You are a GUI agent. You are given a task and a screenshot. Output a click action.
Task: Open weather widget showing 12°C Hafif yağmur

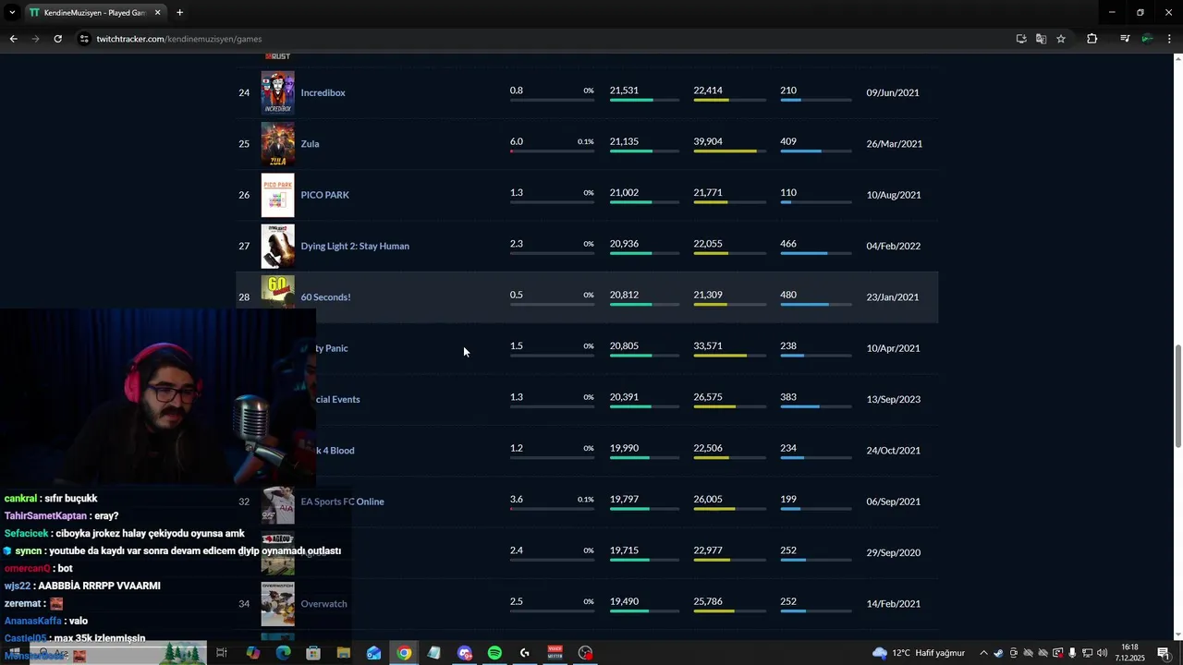click(919, 653)
